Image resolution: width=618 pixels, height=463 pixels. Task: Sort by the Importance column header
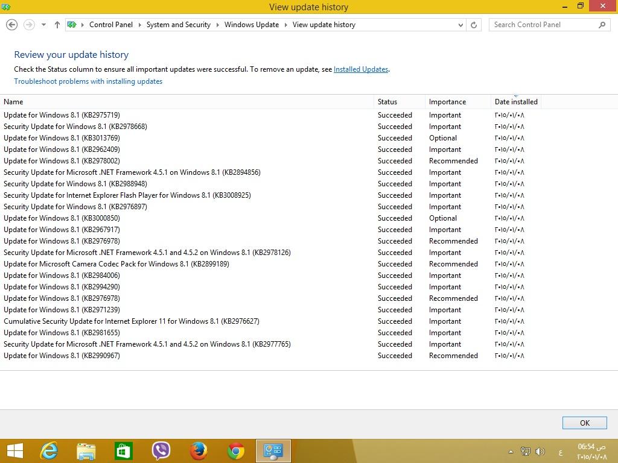point(457,101)
